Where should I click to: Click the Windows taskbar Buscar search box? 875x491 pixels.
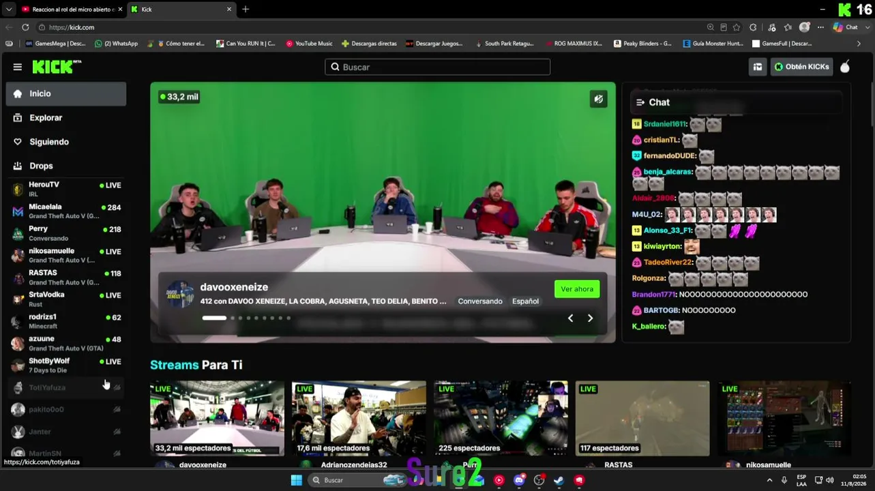[359, 480]
